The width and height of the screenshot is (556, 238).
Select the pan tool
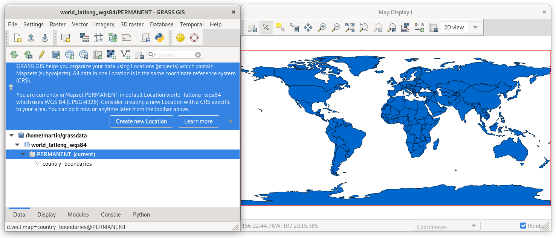click(x=308, y=27)
